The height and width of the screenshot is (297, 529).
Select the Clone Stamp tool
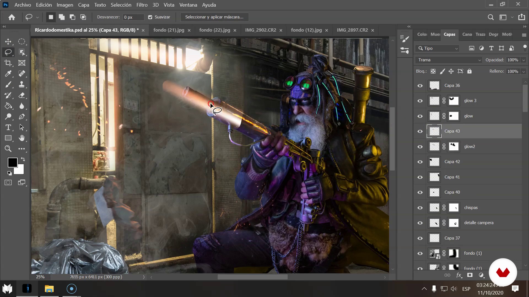22,84
